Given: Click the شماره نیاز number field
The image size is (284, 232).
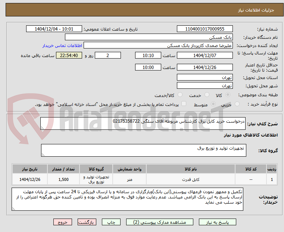Looking at the screenshot, I should (x=205, y=29).
